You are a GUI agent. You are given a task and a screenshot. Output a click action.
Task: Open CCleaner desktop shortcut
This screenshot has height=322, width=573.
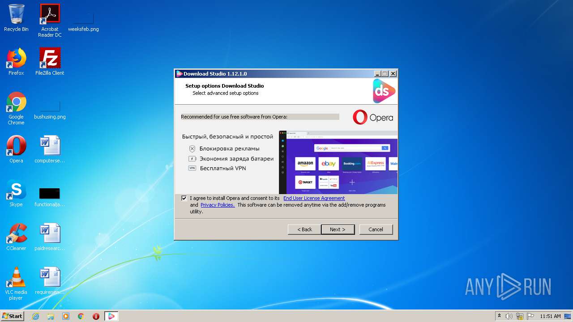click(x=16, y=237)
